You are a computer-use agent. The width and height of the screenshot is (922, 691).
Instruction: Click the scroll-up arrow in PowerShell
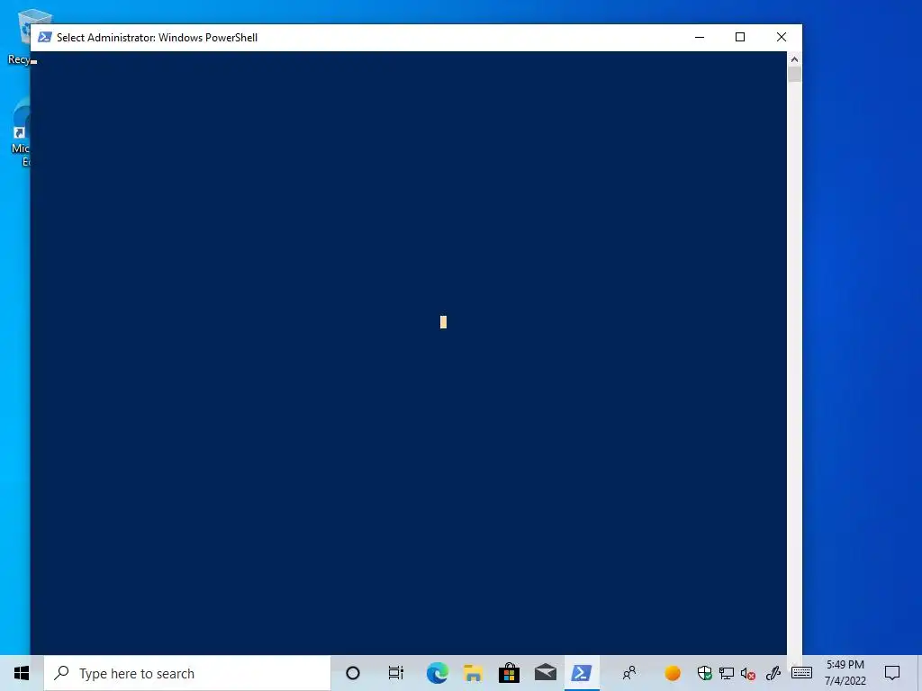pos(794,59)
